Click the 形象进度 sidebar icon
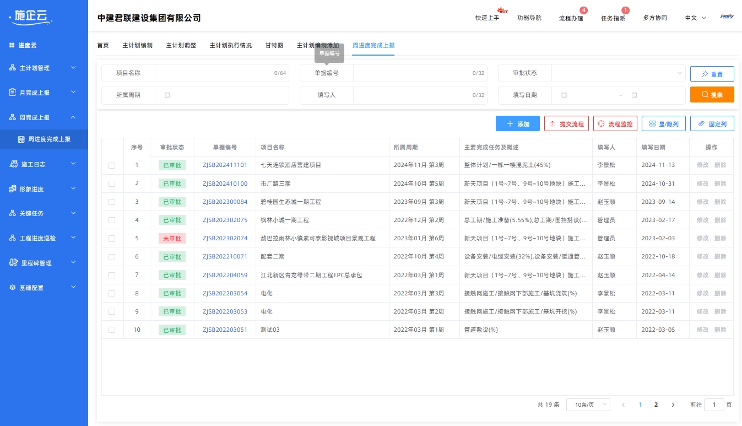 (13, 189)
